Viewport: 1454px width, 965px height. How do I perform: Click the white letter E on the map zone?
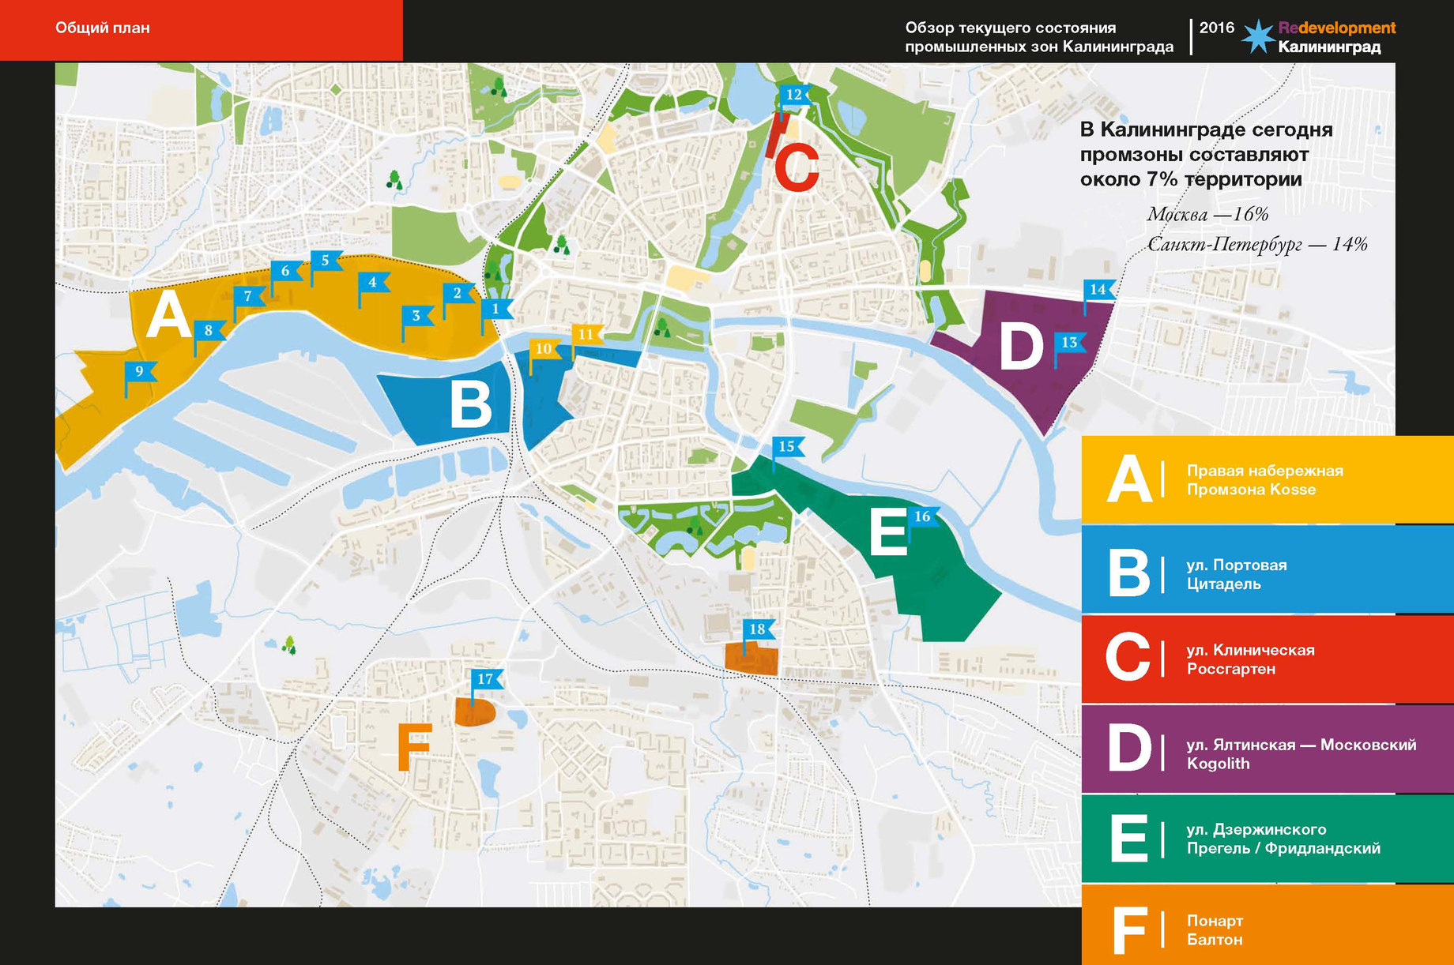click(x=888, y=531)
